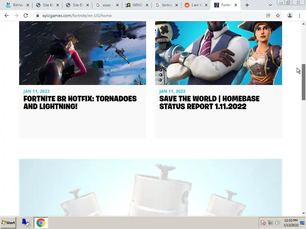The height and width of the screenshot is (229, 306).
Task: Open the volume speaker tray icon
Action: click(x=277, y=222)
